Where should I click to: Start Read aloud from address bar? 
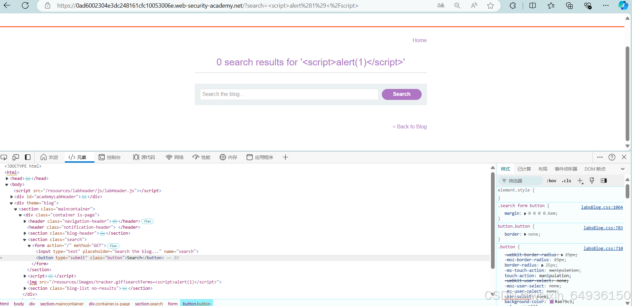tap(474, 5)
